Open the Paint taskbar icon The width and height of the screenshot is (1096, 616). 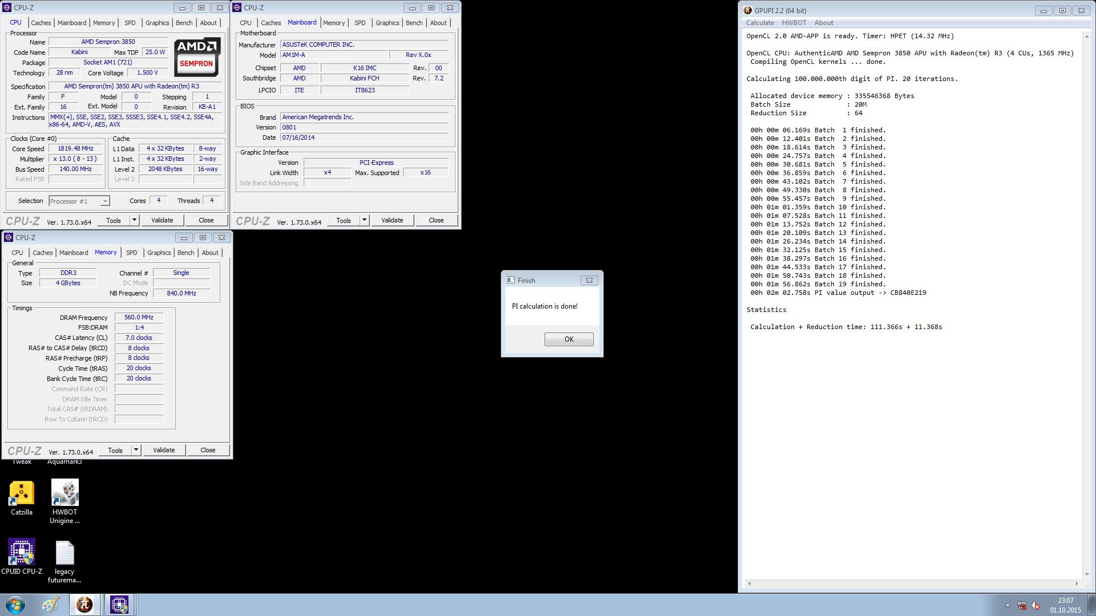[50, 605]
